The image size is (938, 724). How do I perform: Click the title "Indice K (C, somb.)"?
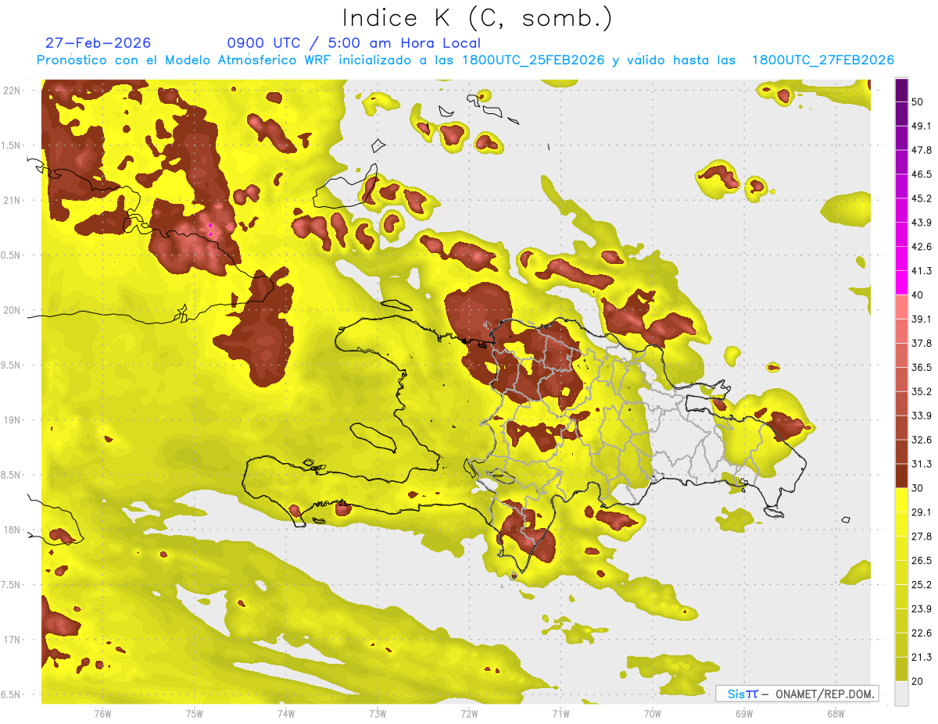coord(478,17)
